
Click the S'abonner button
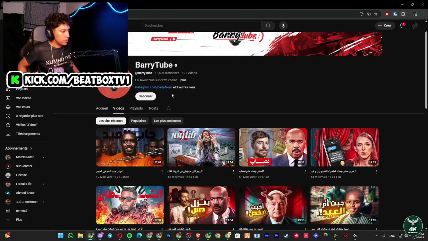(145, 96)
